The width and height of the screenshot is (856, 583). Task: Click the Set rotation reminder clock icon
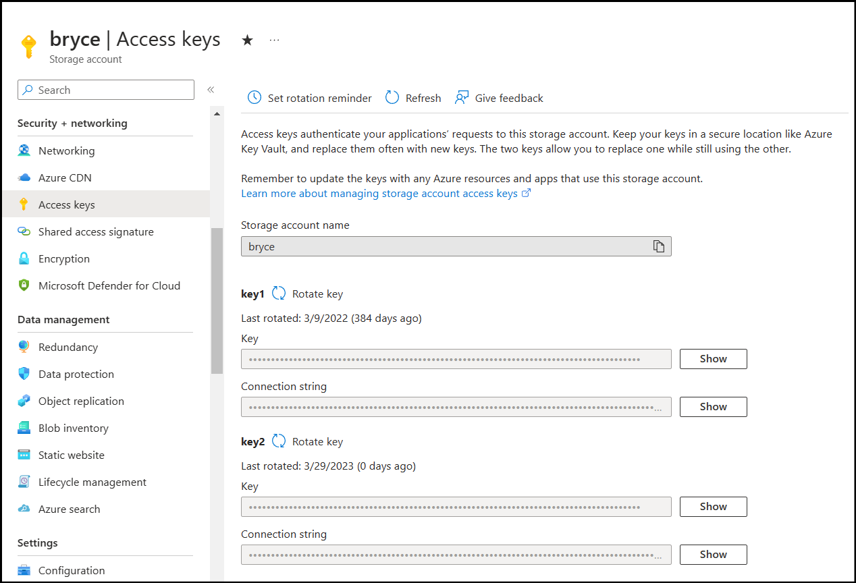(x=255, y=98)
